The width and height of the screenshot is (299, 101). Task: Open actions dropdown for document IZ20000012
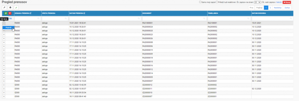[4, 85]
